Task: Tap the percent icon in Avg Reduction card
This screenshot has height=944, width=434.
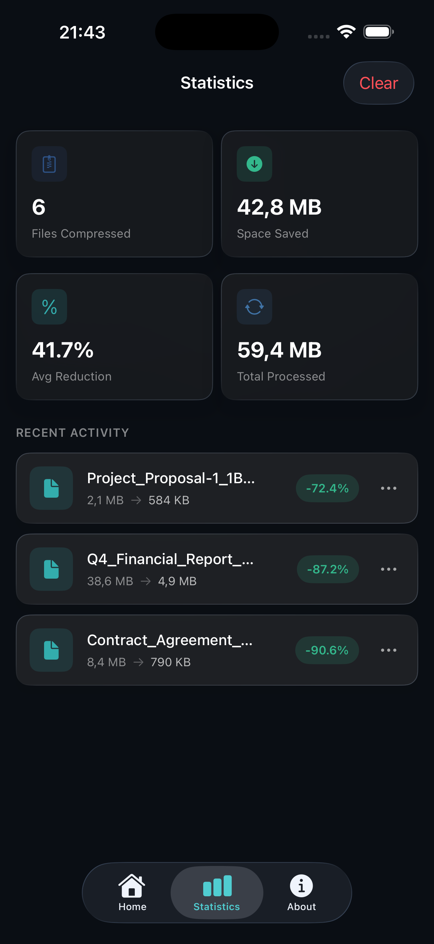Action: click(x=49, y=307)
